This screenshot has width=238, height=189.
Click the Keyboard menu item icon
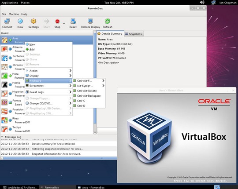click(x=27, y=80)
